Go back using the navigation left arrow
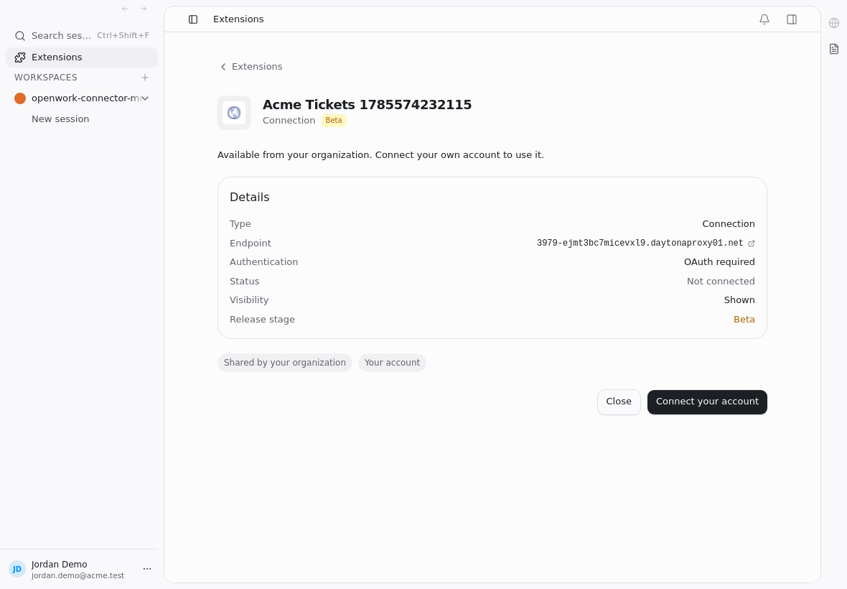This screenshot has height=589, width=847. (125, 9)
